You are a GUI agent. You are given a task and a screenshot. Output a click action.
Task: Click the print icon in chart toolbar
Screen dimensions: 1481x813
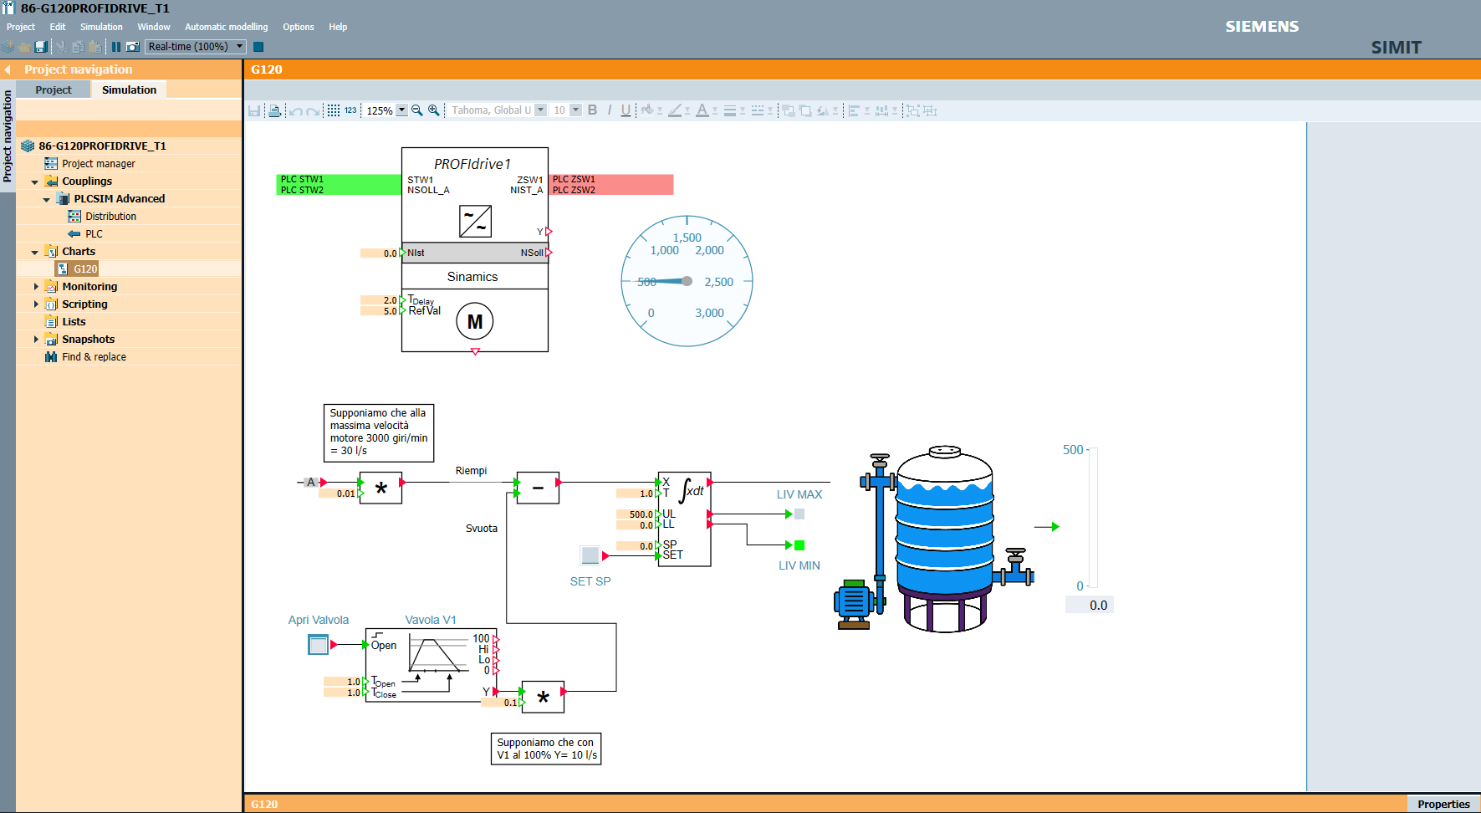pos(274,110)
